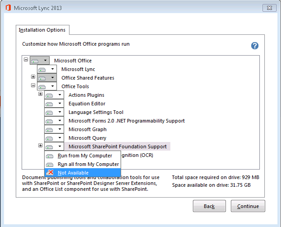The height and width of the screenshot is (227, 281).
Task: Click the Office logo in title bar
Action: coord(8,8)
